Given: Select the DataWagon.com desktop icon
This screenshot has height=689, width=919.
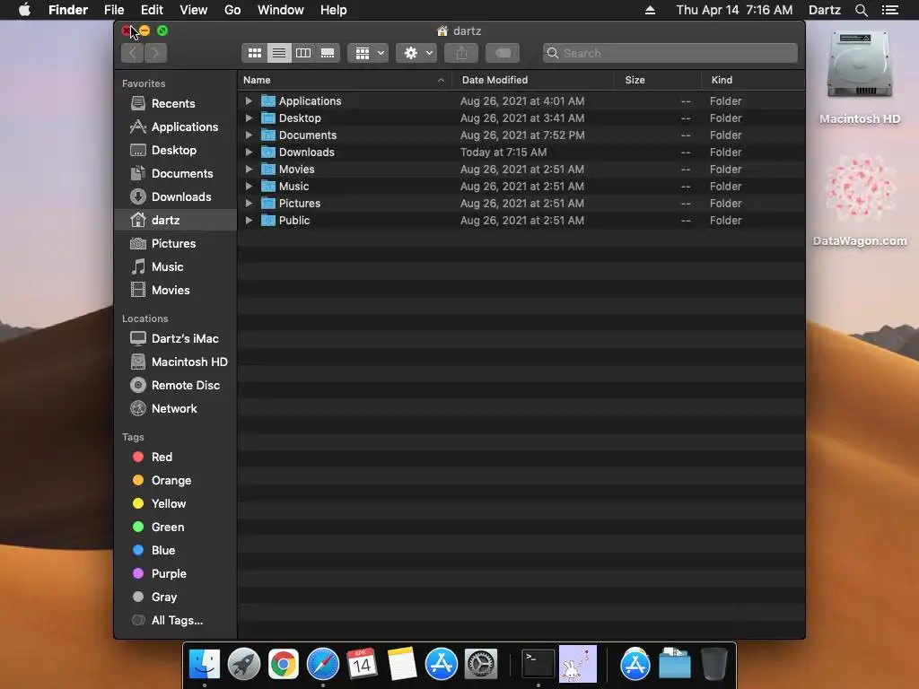Looking at the screenshot, I should pos(860,200).
